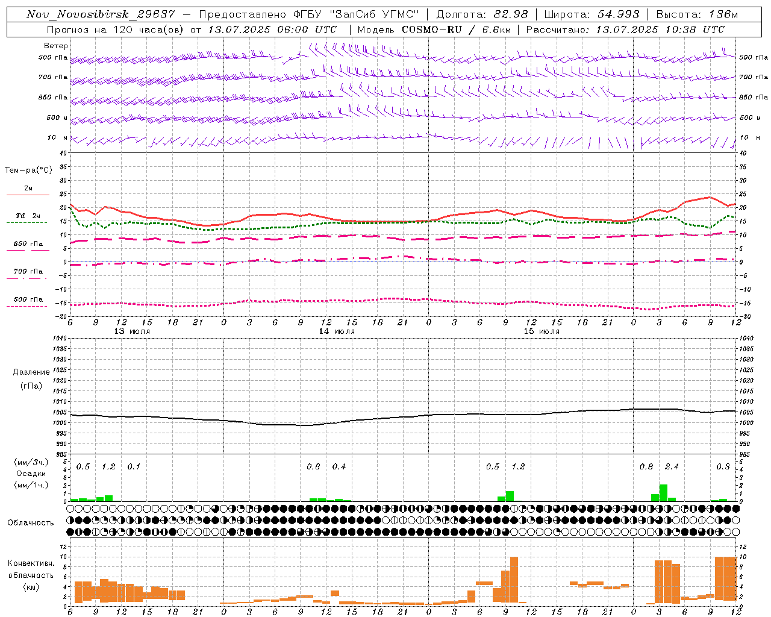The height and width of the screenshot is (617, 771).
Task: Click the 0.3 precipitation amount value
Action: pyautogui.click(x=723, y=467)
